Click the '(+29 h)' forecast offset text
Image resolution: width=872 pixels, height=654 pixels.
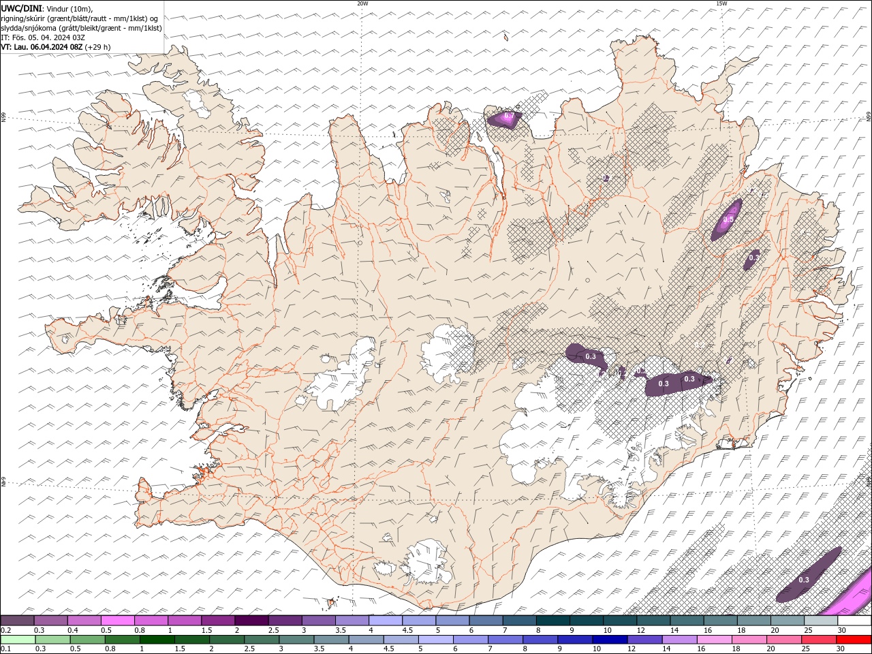tap(97, 47)
